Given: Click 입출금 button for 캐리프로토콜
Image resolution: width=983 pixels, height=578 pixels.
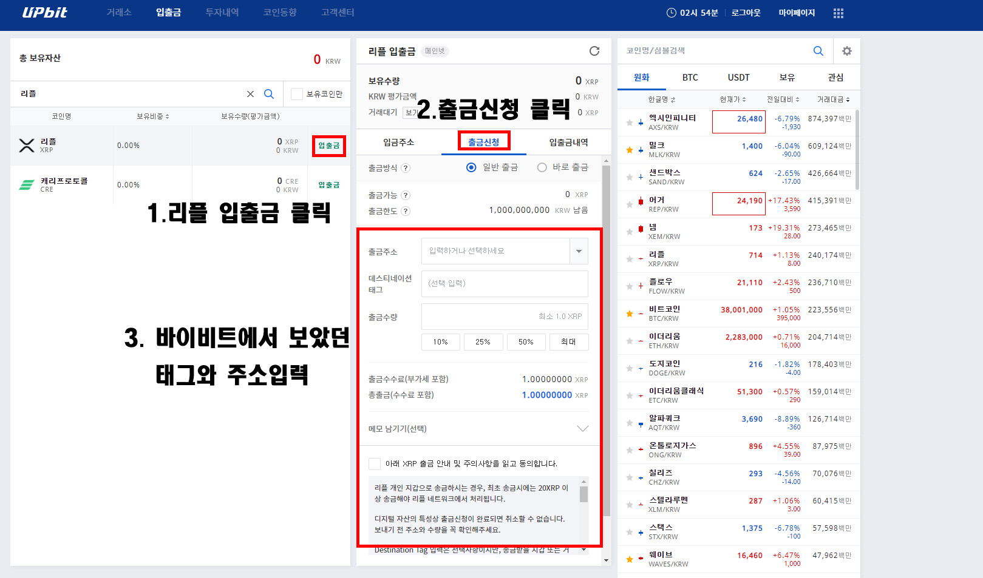Looking at the screenshot, I should pos(328,184).
